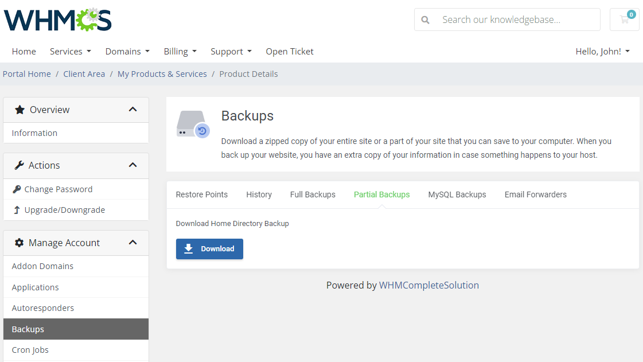Select the Partial Backups tab
Image resolution: width=643 pixels, height=362 pixels.
(x=382, y=194)
